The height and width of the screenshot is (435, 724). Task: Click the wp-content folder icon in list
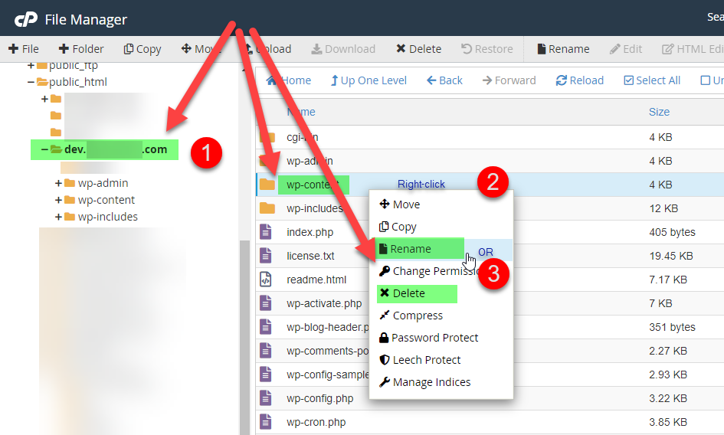point(267,185)
